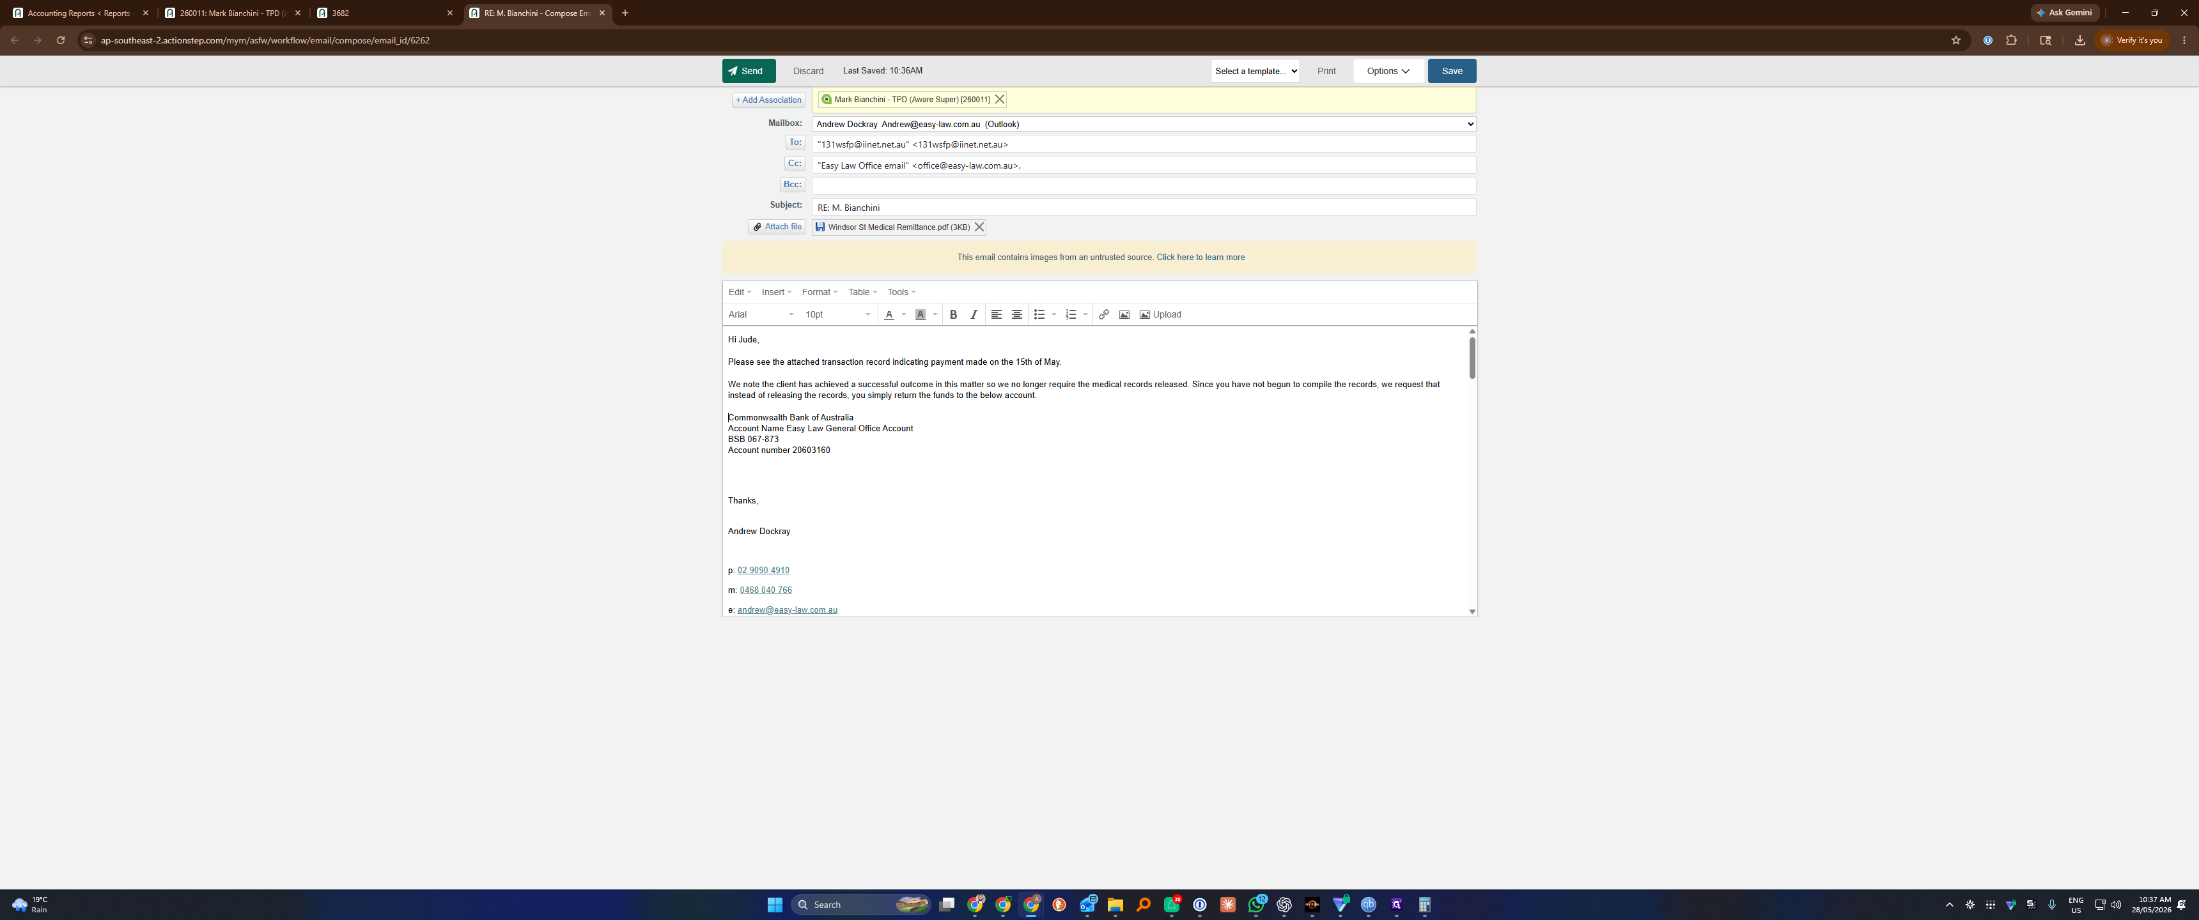Open the editor Insert menu
The image size is (2199, 920).
(776, 292)
